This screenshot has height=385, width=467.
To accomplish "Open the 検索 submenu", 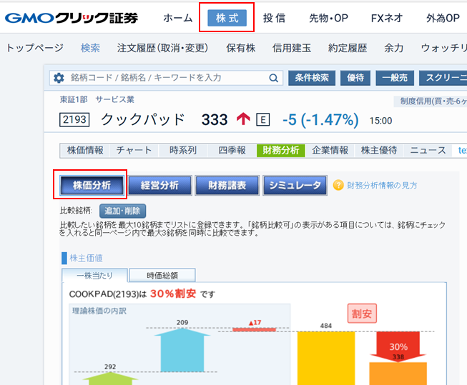I will (x=90, y=48).
